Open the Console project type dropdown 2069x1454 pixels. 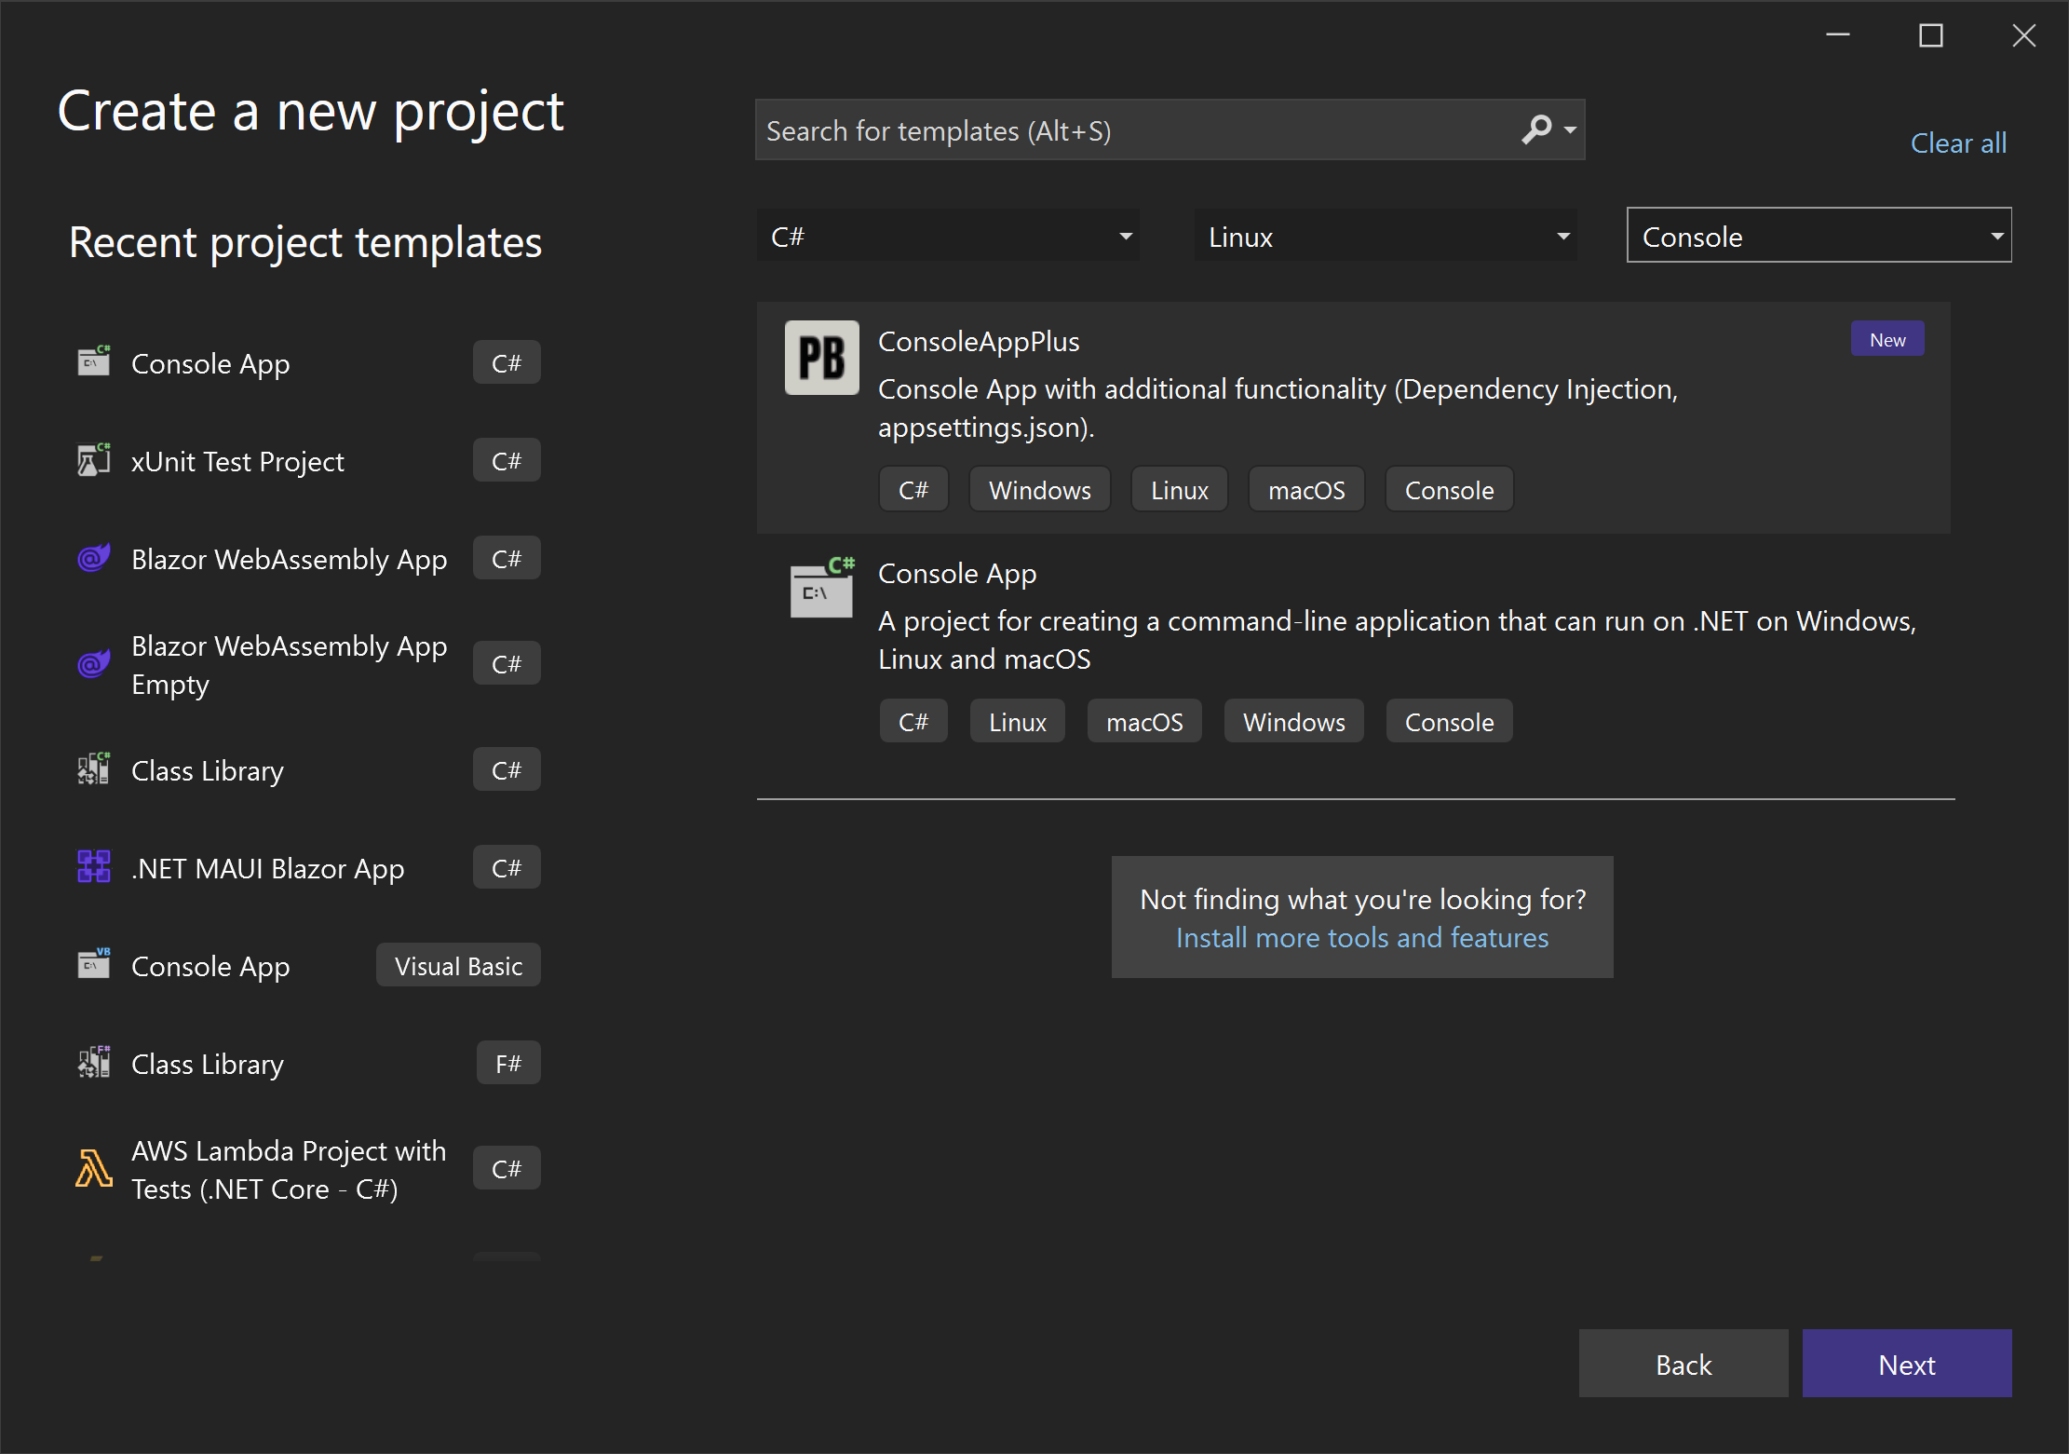(x=1819, y=237)
